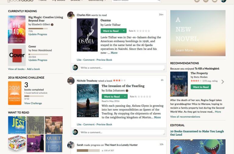
Task: Rate The Invasion of the Tearling five stars
Action: tap(150, 96)
